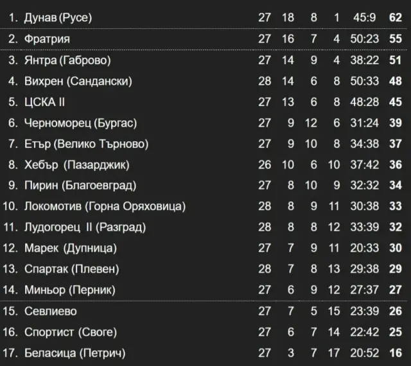The width and height of the screenshot is (411, 366).
Task: Click Беласица's 16 points value
Action: [395, 353]
